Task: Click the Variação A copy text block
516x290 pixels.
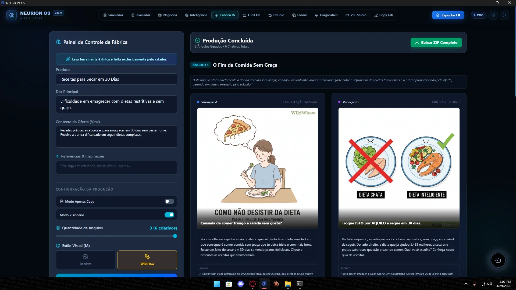Action: [258, 247]
